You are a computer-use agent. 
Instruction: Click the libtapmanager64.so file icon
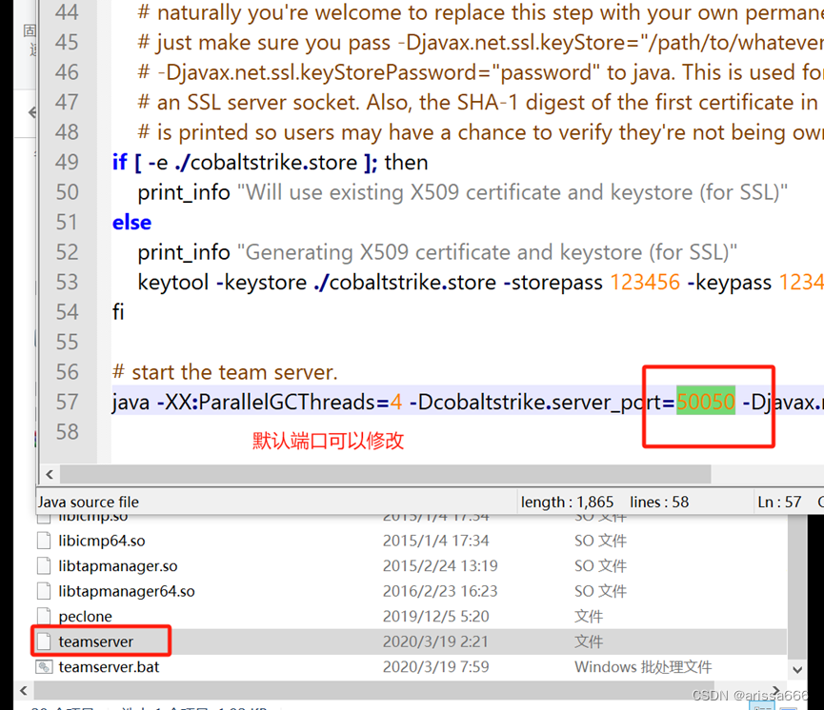tap(43, 590)
